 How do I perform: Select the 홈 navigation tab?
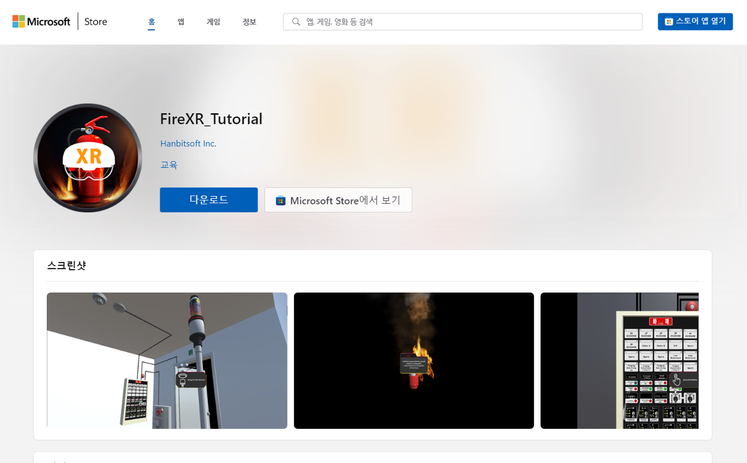[x=151, y=22]
